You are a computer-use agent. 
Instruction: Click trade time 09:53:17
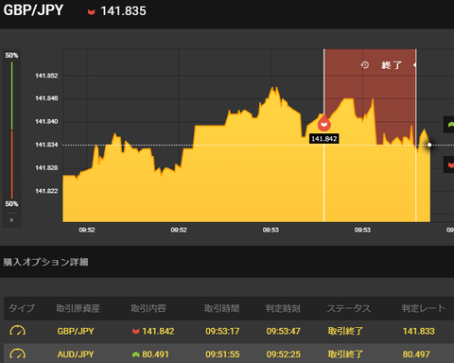coord(222,331)
